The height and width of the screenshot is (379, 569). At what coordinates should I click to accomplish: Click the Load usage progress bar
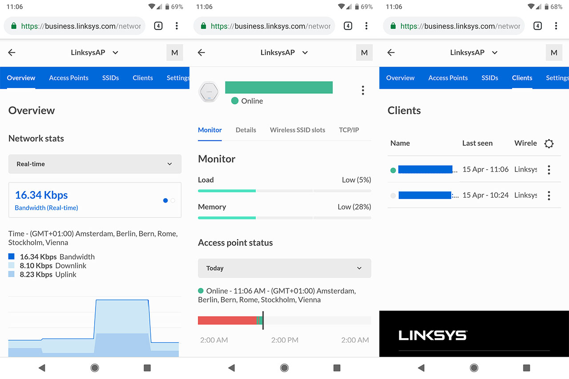pos(284,191)
